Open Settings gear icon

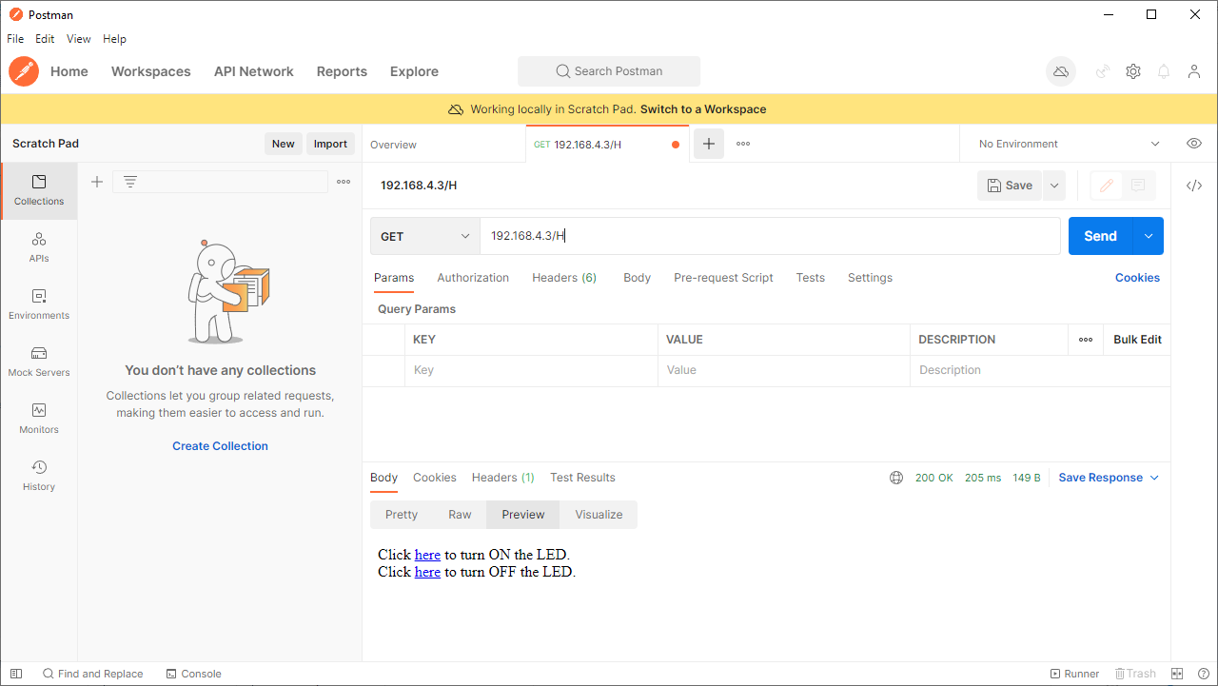pyautogui.click(x=1133, y=71)
